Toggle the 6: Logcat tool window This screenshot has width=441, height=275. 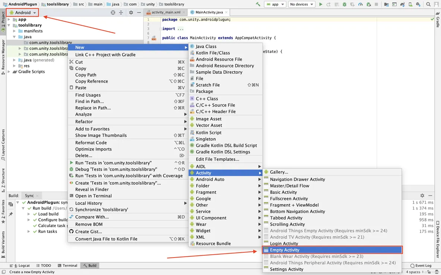click(x=19, y=265)
